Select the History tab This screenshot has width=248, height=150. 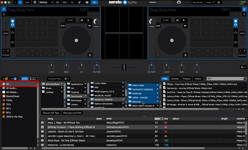198,79
